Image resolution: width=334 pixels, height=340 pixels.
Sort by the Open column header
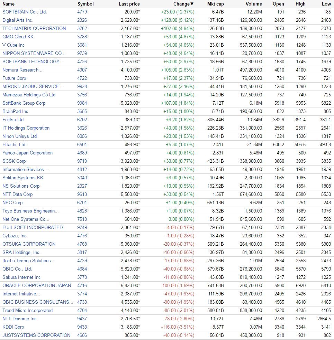[x=278, y=4]
